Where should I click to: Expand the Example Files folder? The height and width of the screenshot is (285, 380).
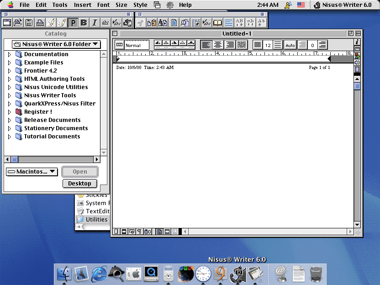coord(10,63)
